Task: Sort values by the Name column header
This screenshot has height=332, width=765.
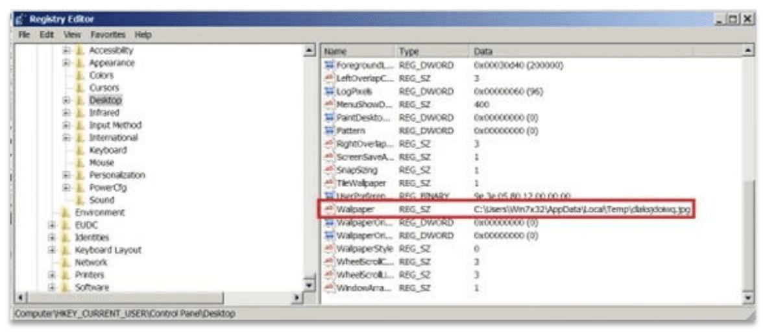Action: 358,51
